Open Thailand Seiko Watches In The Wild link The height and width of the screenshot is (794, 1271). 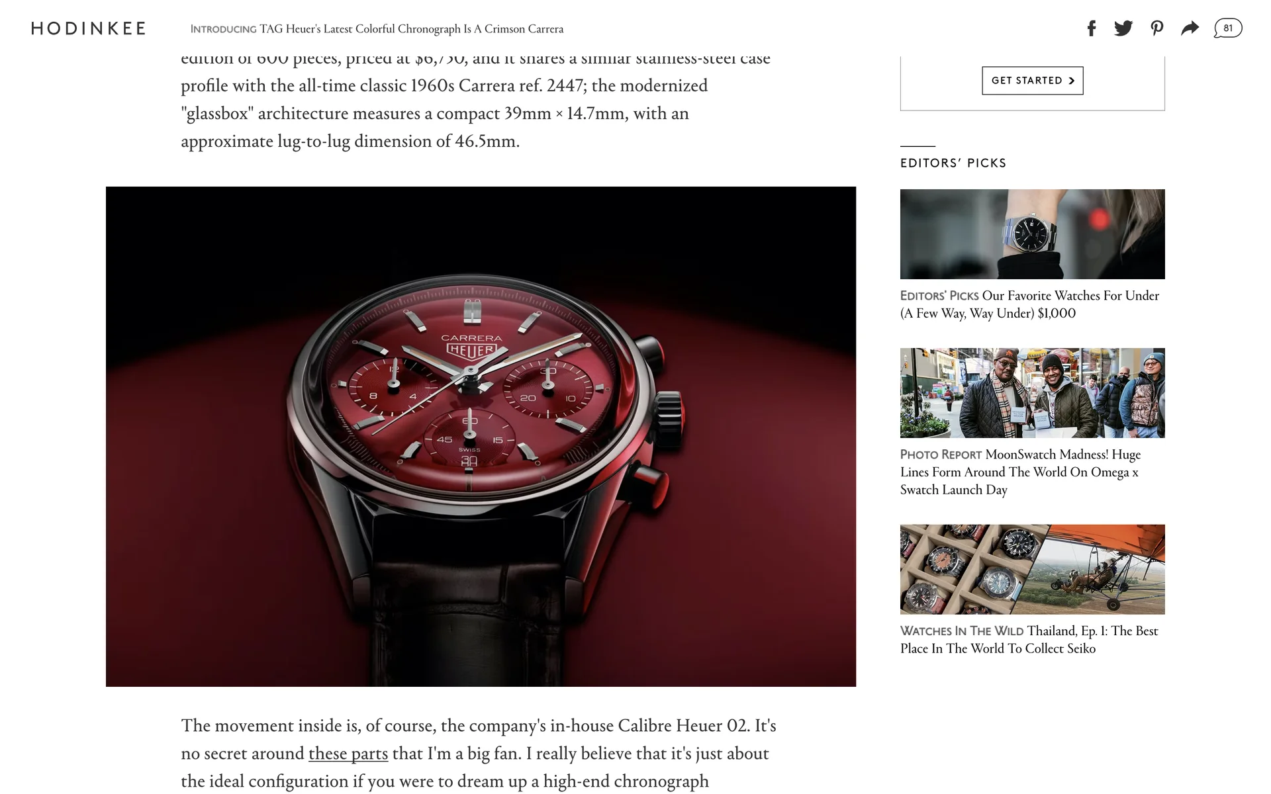[x=1029, y=640]
